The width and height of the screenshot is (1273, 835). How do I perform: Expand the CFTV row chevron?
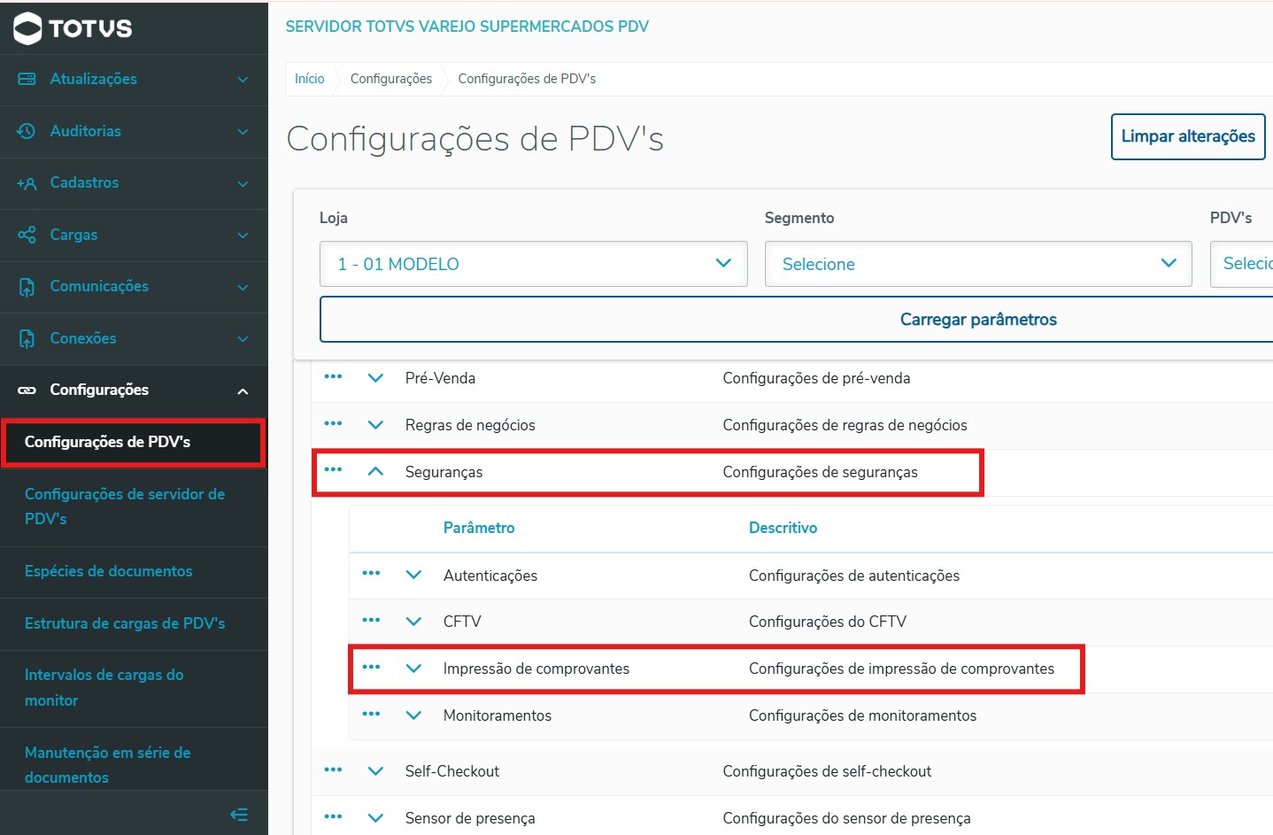click(x=413, y=622)
